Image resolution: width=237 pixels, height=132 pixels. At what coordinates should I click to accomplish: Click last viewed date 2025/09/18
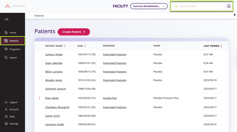pos(210,80)
